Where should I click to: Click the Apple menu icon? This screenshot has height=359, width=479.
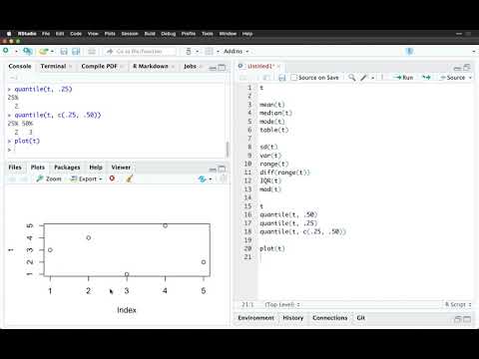tap(9, 34)
